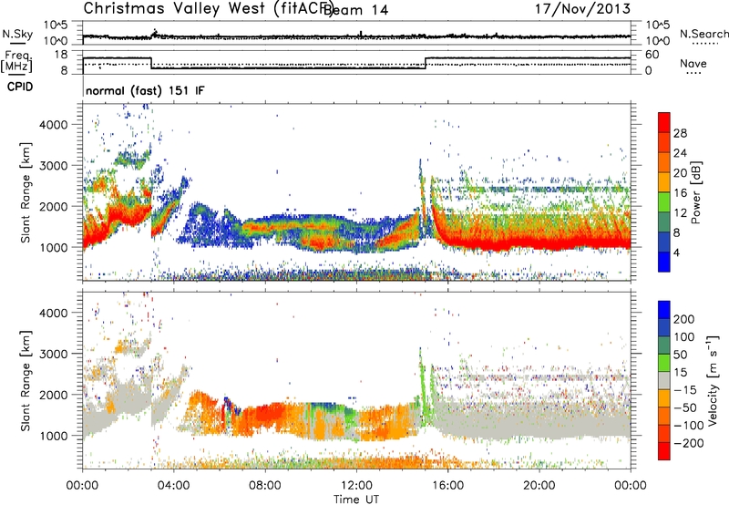Select the 60 tick on Nave axis
The height and width of the screenshot is (505, 729).
click(x=652, y=55)
